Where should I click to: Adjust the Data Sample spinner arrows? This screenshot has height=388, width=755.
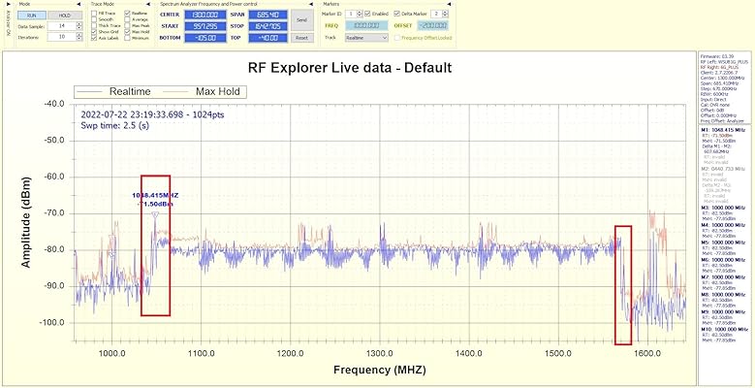[x=79, y=26]
